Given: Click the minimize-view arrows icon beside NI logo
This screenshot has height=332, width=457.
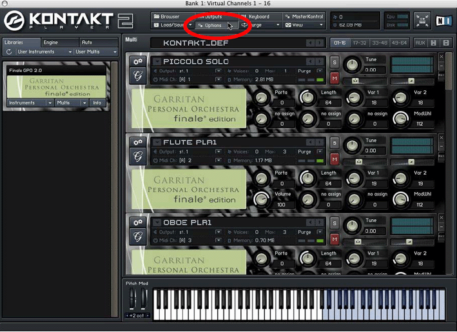Looking at the screenshot, I should click(x=422, y=20).
